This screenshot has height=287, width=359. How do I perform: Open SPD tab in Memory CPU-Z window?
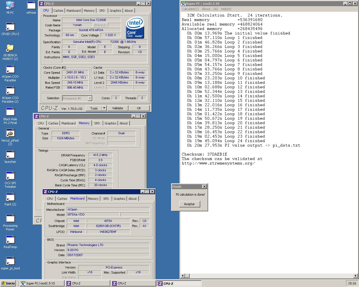click(97, 123)
